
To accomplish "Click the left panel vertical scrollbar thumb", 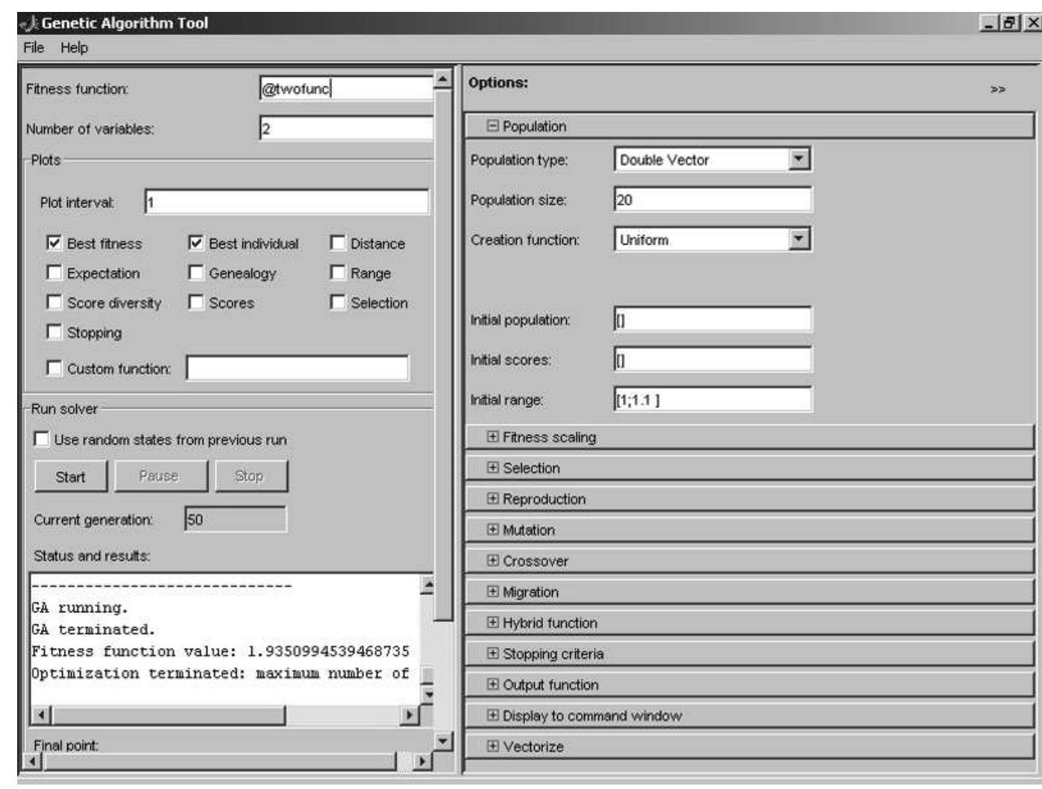I will (444, 353).
